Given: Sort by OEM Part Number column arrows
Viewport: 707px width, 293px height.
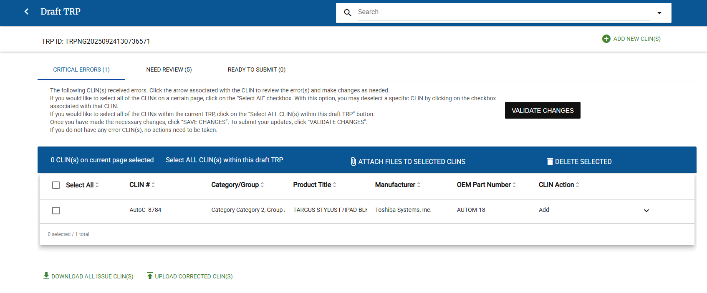Looking at the screenshot, I should point(514,185).
